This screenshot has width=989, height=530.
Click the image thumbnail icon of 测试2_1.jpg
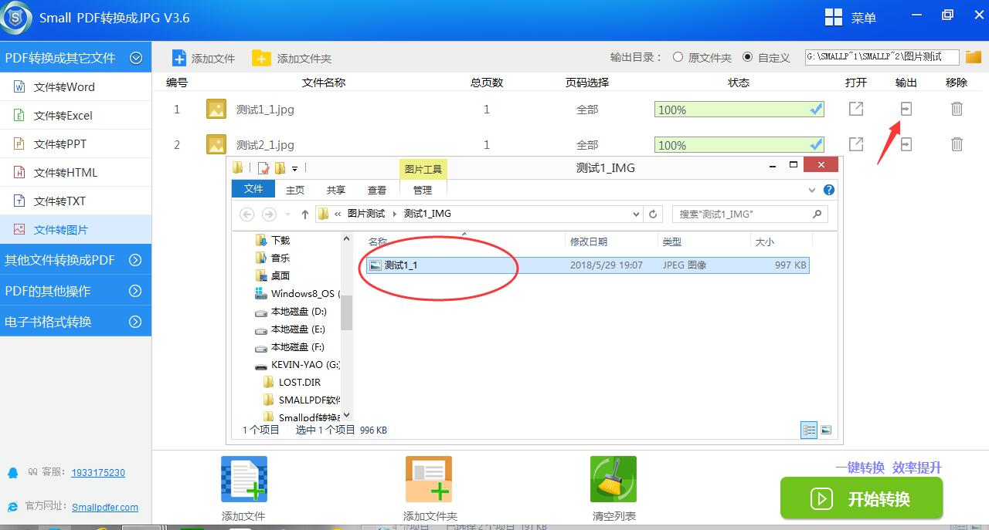pyautogui.click(x=216, y=144)
